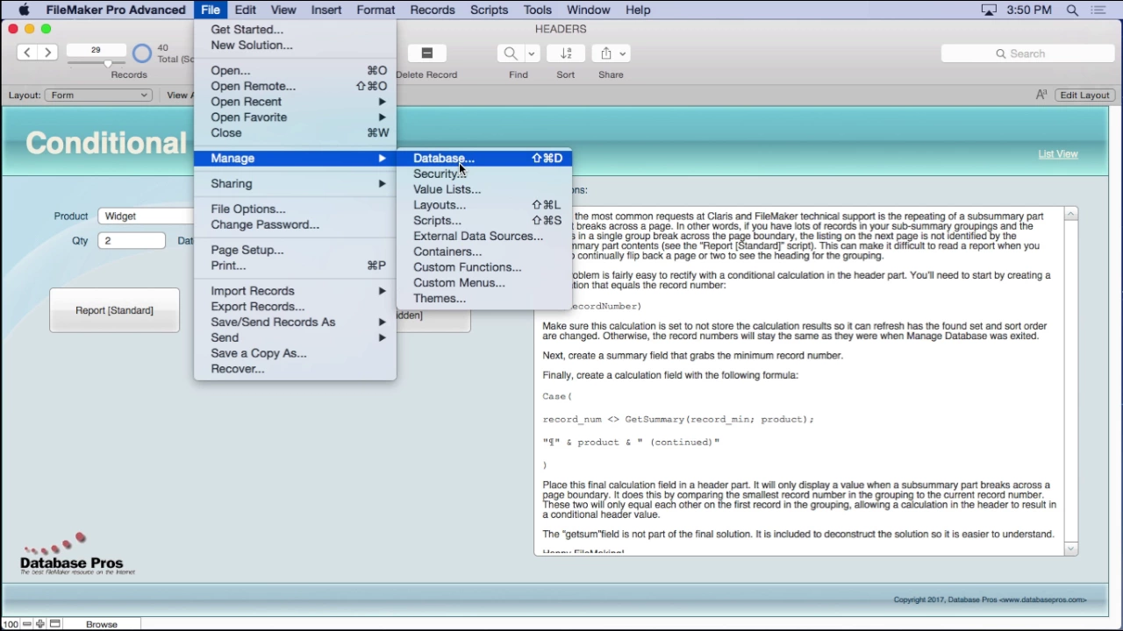Viewport: 1123px width, 631px height.
Task: Click the toolbar Search field
Action: (x=1027, y=53)
